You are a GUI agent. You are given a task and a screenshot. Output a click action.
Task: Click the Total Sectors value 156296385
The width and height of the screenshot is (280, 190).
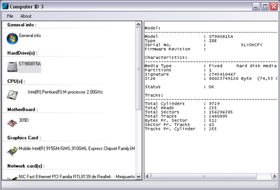(221, 112)
